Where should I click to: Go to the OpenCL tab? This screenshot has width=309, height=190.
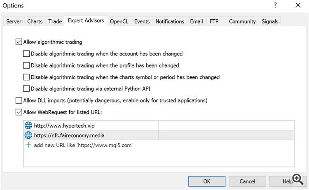point(119,21)
